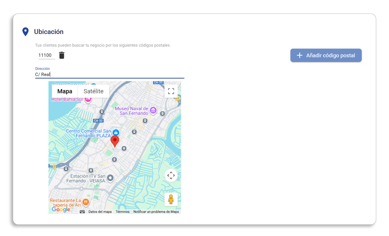Select the Street View pegman icon
This screenshot has width=389, height=236.
point(171,199)
